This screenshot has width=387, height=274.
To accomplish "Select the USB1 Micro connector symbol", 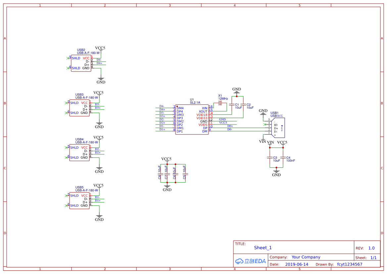I will (x=278, y=128).
